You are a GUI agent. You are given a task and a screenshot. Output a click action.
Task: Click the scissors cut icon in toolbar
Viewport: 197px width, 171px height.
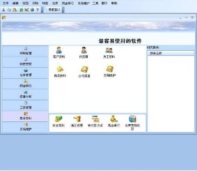coord(4,10)
